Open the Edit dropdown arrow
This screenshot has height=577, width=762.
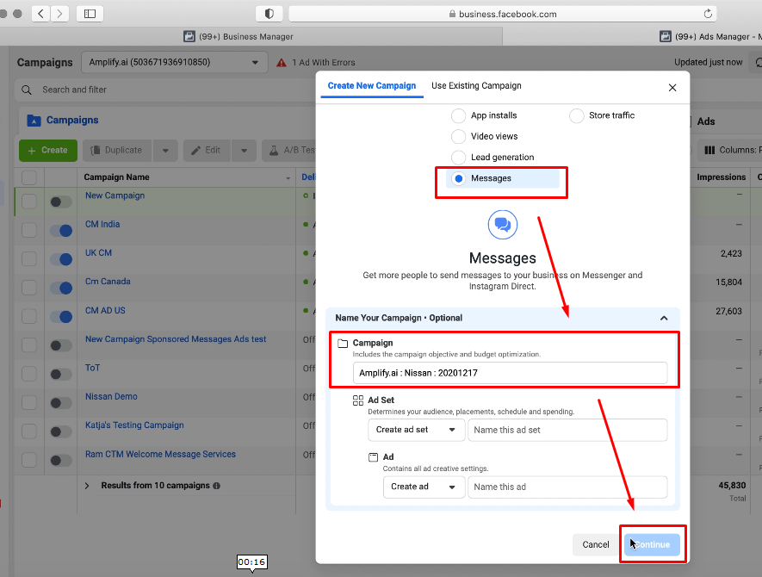point(244,151)
